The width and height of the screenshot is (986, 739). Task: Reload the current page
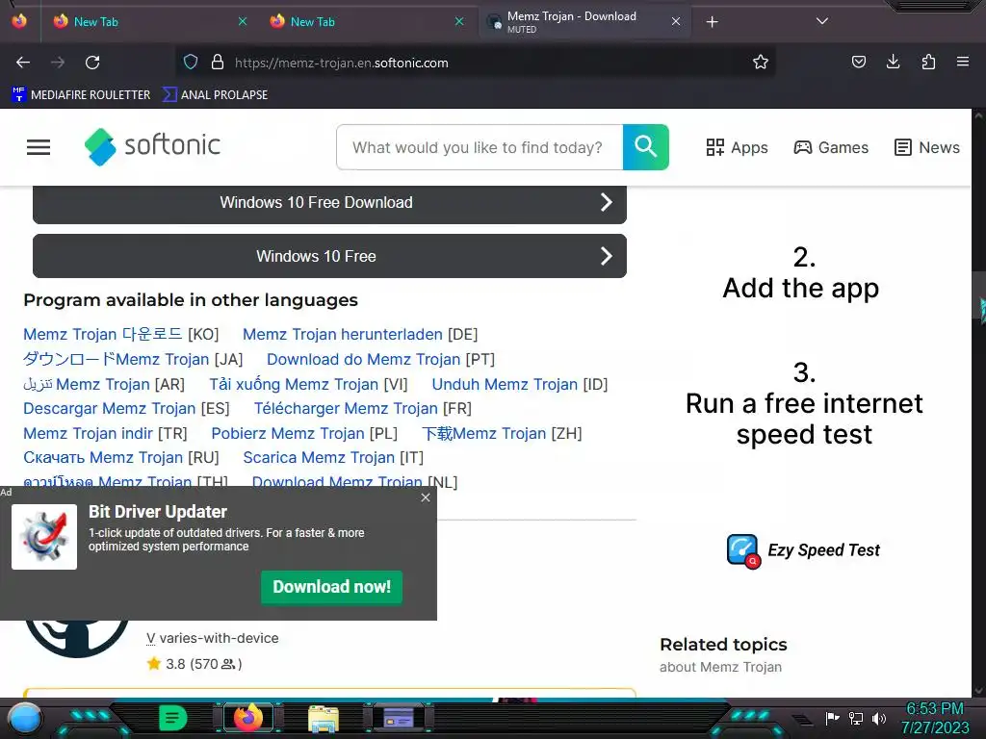[92, 63]
